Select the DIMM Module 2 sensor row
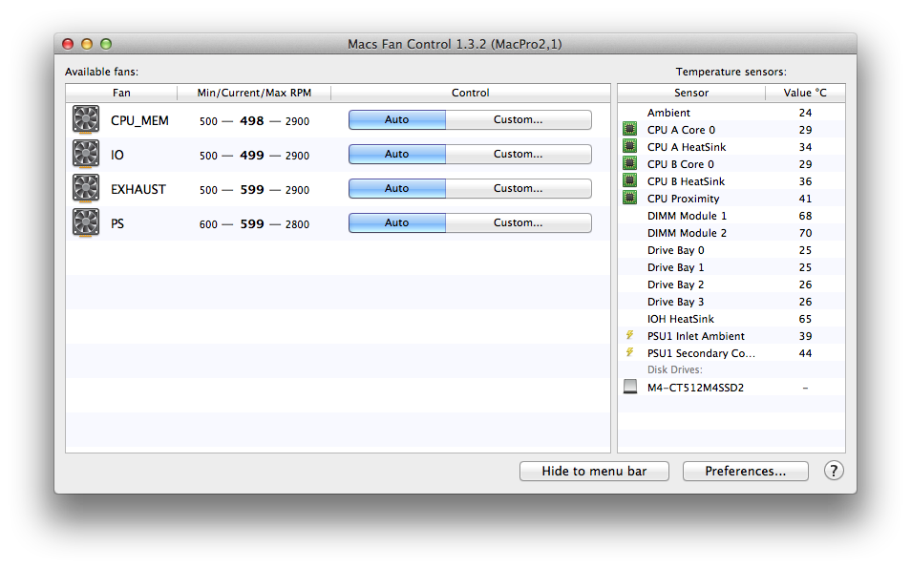The height and width of the screenshot is (569, 911). click(x=731, y=233)
